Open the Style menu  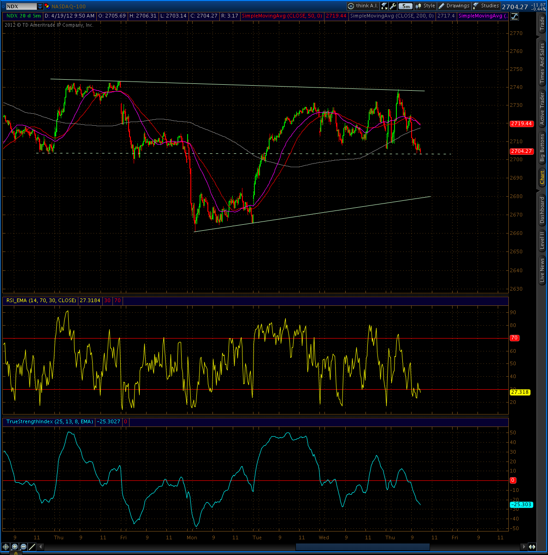[x=425, y=6]
